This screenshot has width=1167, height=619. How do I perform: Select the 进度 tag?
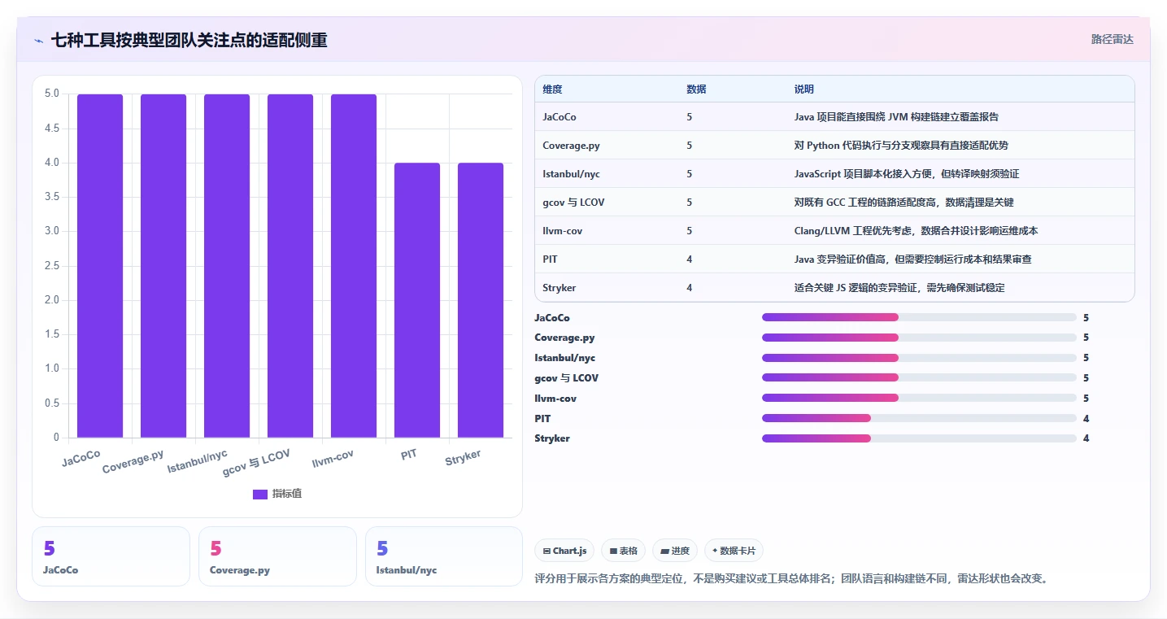click(x=675, y=551)
